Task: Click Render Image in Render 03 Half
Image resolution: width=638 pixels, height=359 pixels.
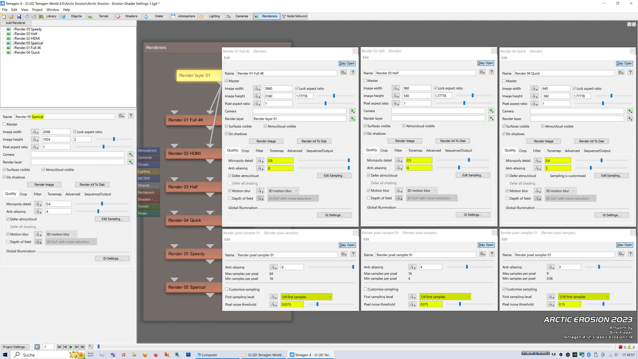Action: [x=404, y=141]
